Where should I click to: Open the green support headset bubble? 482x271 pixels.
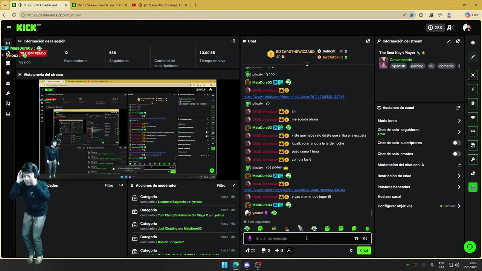(470, 247)
